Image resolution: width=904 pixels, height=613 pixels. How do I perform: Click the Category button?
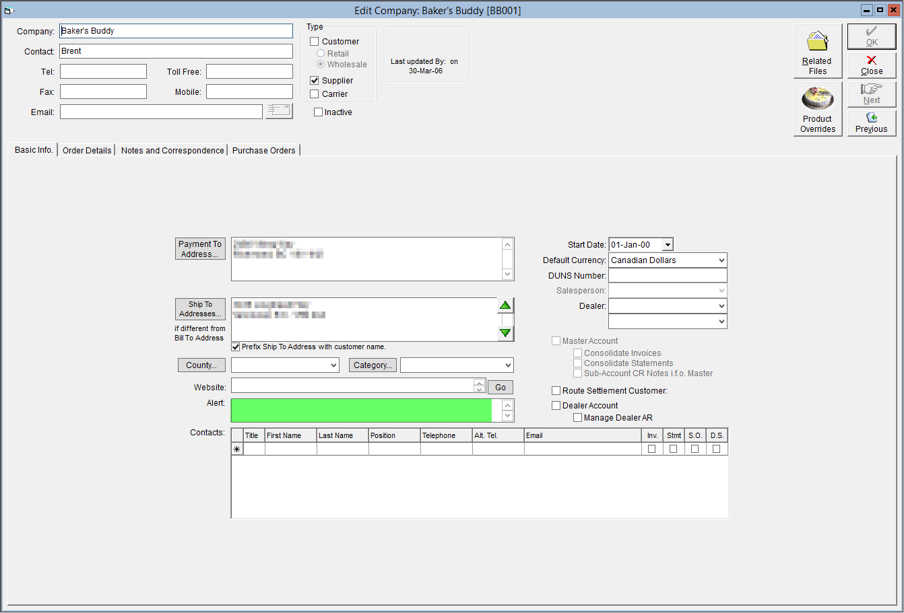pyautogui.click(x=373, y=365)
